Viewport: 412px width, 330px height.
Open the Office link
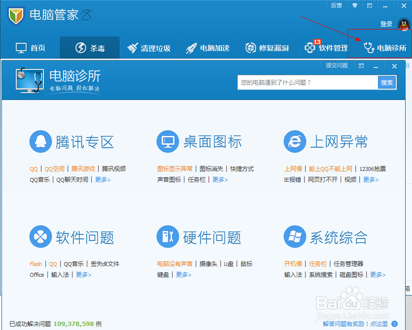[x=37, y=275]
